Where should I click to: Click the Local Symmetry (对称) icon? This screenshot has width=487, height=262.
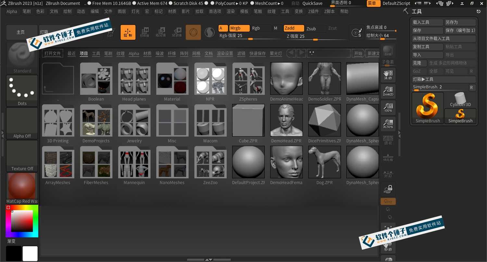(388, 174)
